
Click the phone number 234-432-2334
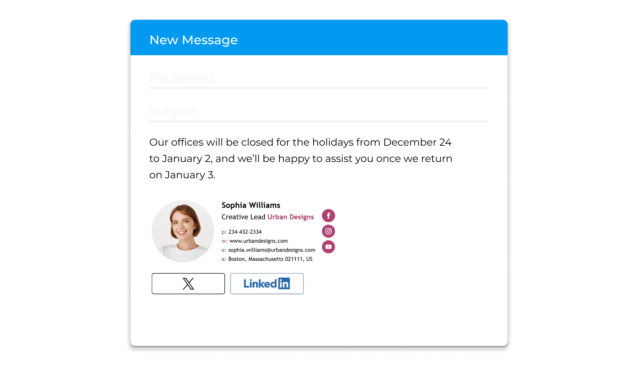point(245,232)
